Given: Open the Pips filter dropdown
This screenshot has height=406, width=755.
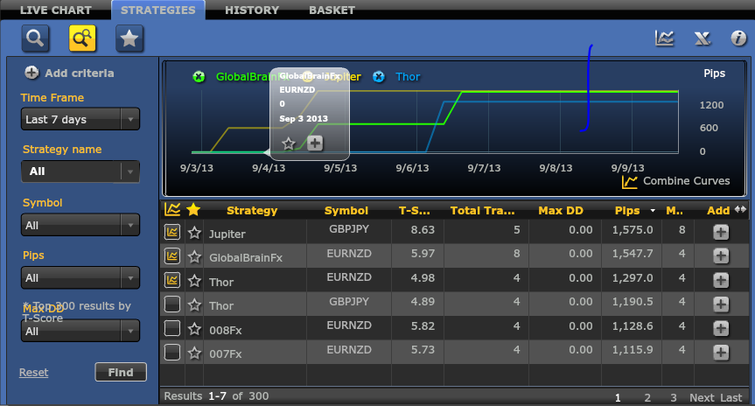Looking at the screenshot, I should [x=80, y=278].
